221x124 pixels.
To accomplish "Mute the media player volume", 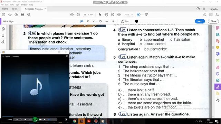I will [x=45, y=120].
